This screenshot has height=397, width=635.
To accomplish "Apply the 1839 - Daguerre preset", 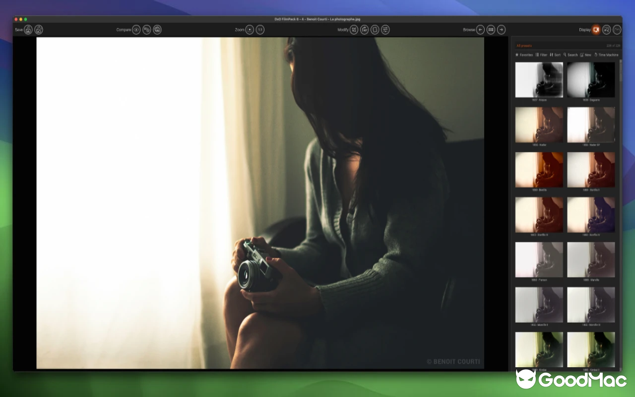I will click(591, 79).
